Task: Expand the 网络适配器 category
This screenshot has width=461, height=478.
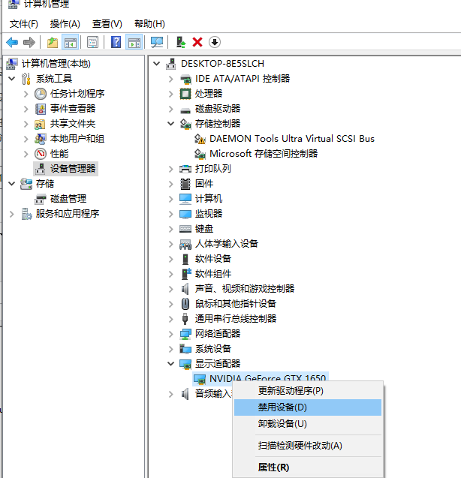Action: 171,333
